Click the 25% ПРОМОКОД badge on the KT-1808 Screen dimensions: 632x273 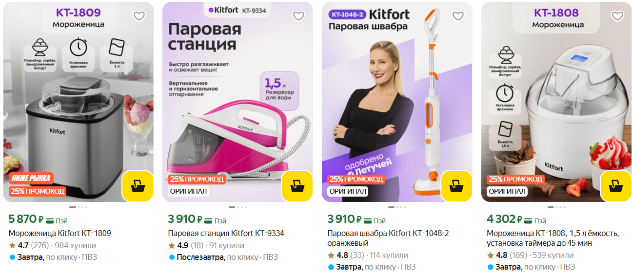[516, 179]
